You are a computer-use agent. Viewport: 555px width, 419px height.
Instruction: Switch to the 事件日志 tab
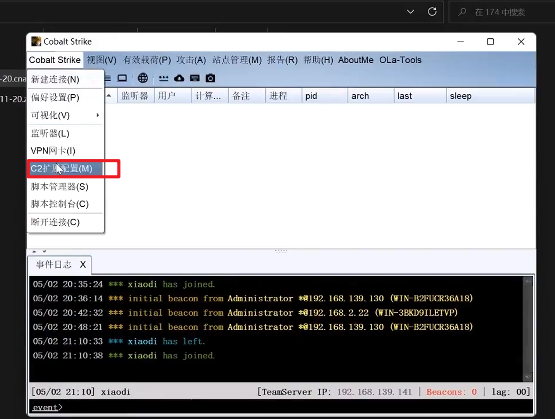pyautogui.click(x=54, y=264)
